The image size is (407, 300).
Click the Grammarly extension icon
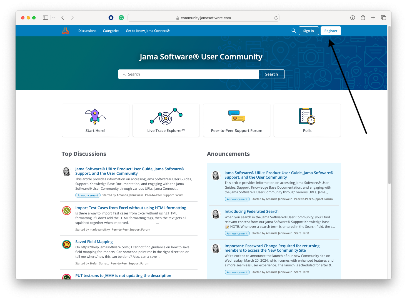pyautogui.click(x=121, y=18)
